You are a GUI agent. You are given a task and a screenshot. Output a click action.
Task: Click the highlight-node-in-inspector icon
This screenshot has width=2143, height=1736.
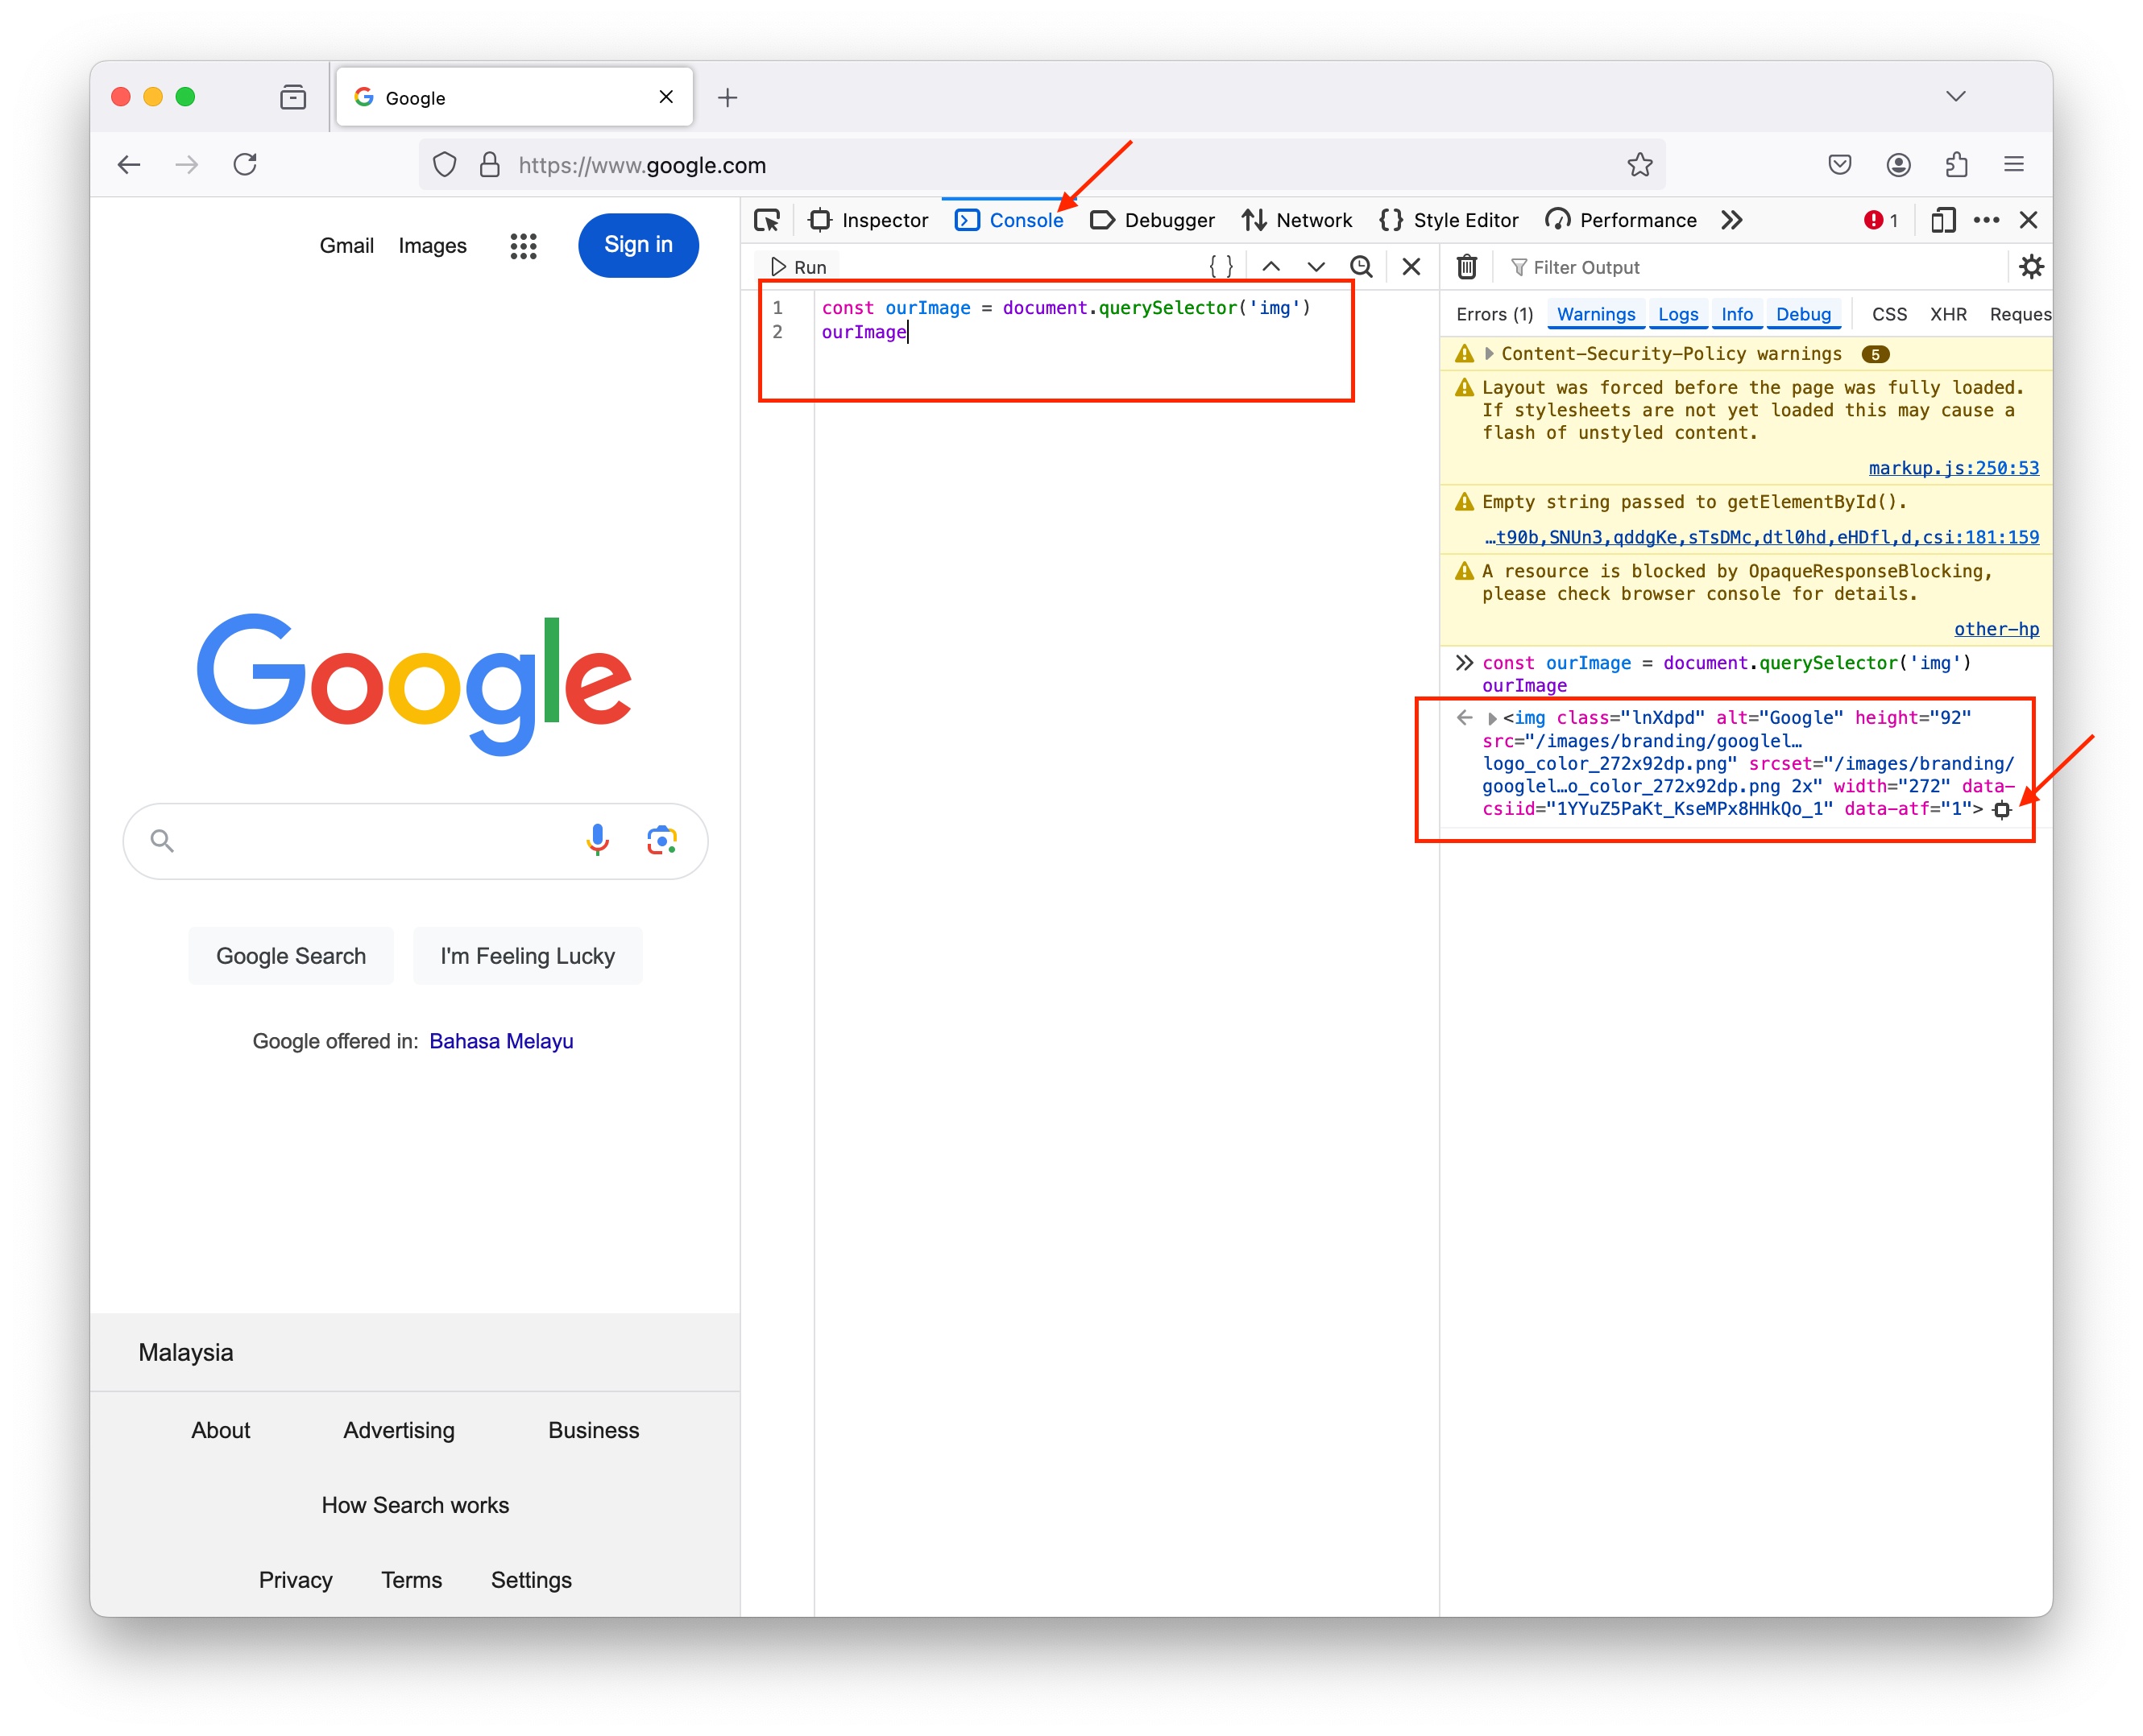(x=2001, y=810)
